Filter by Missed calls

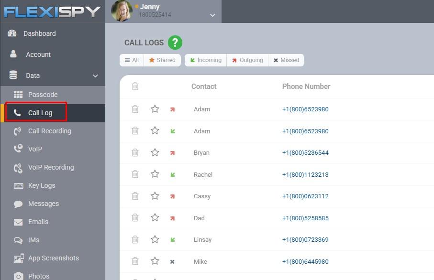286,60
